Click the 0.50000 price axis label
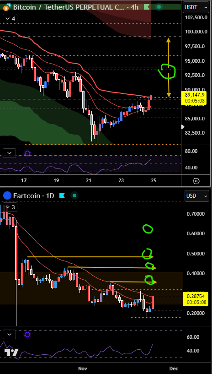 point(196,253)
